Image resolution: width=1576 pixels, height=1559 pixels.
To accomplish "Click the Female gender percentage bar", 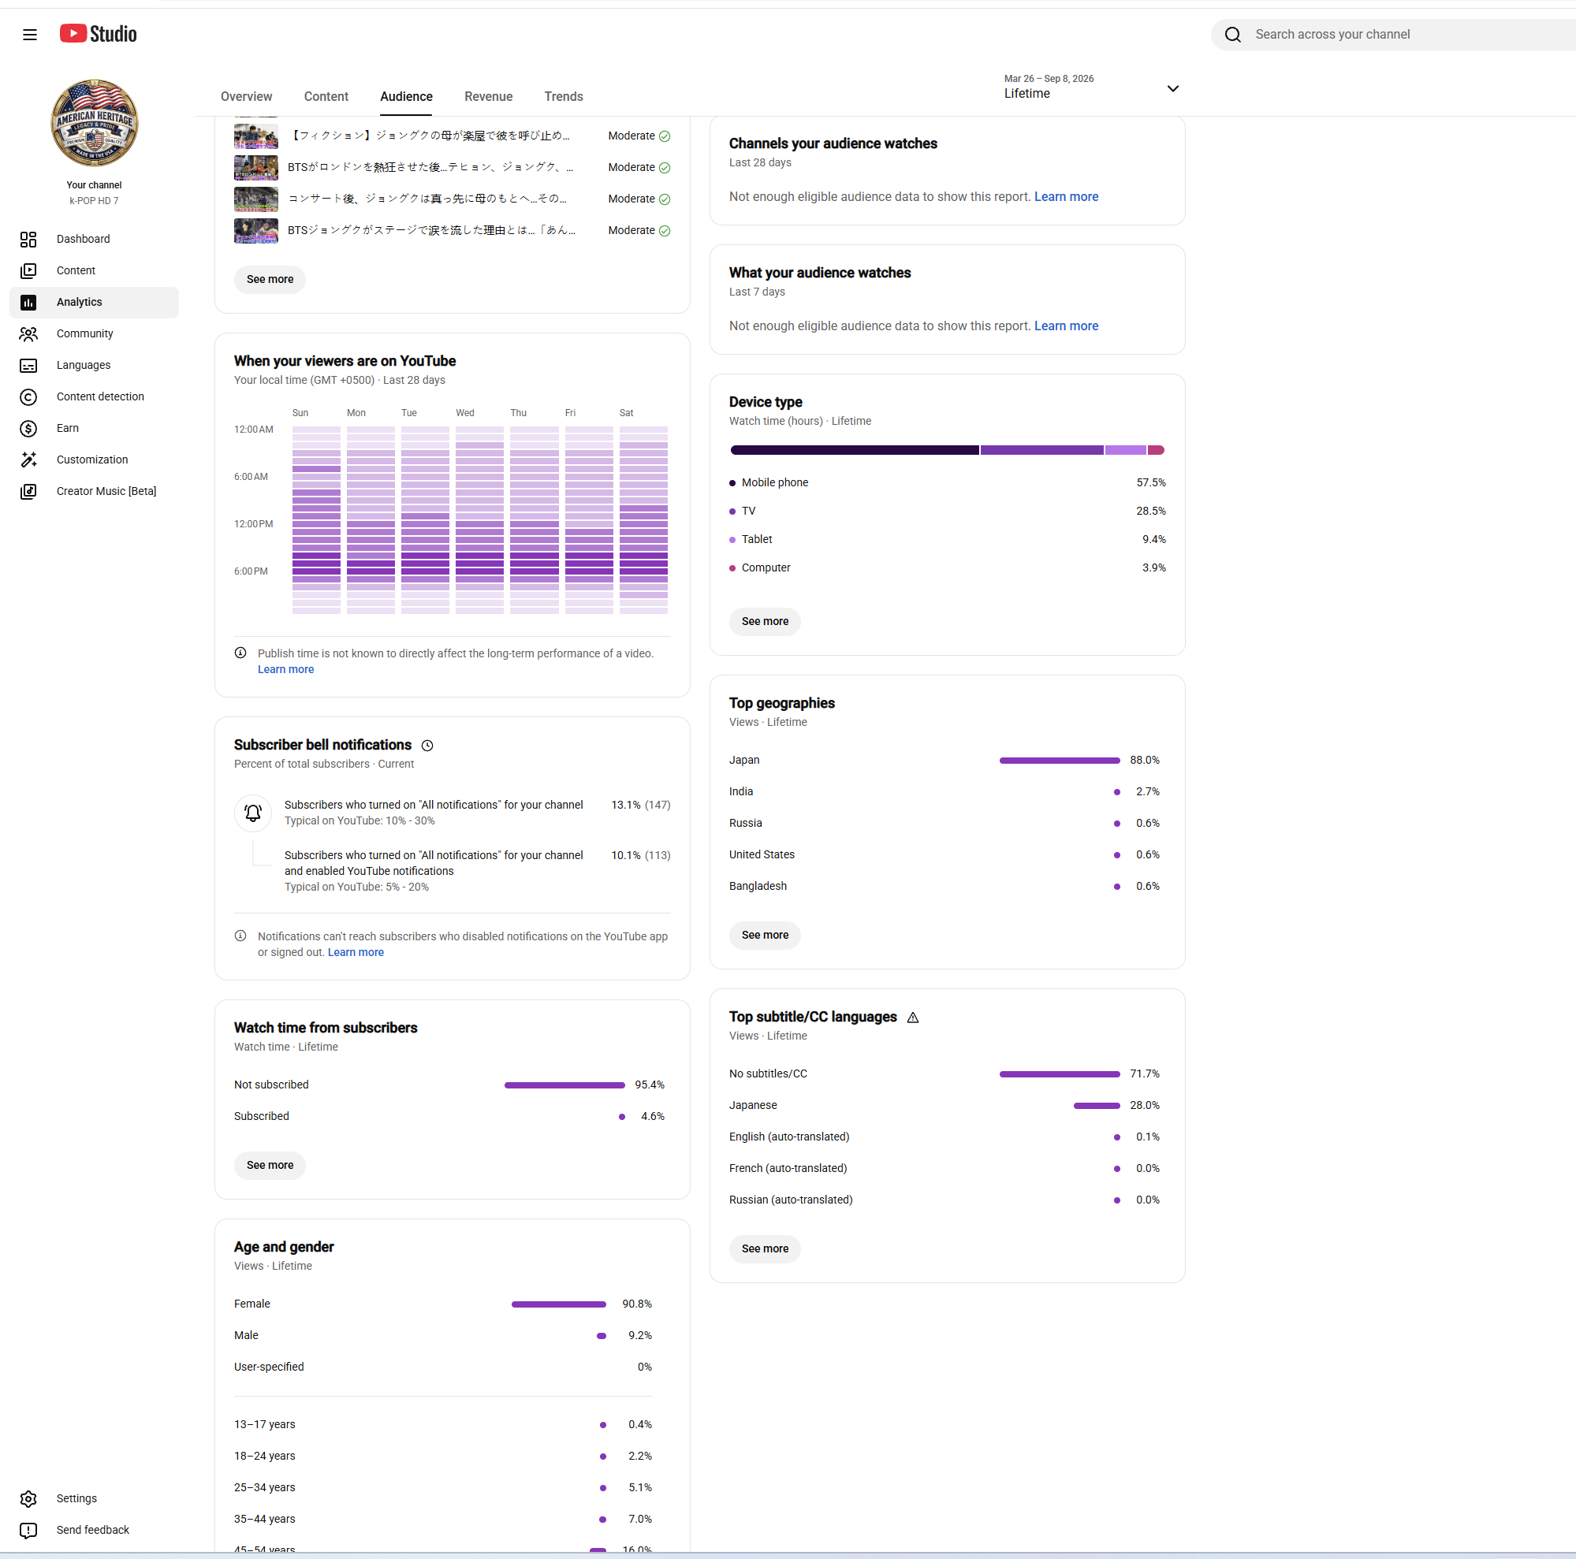I will 559,1304.
